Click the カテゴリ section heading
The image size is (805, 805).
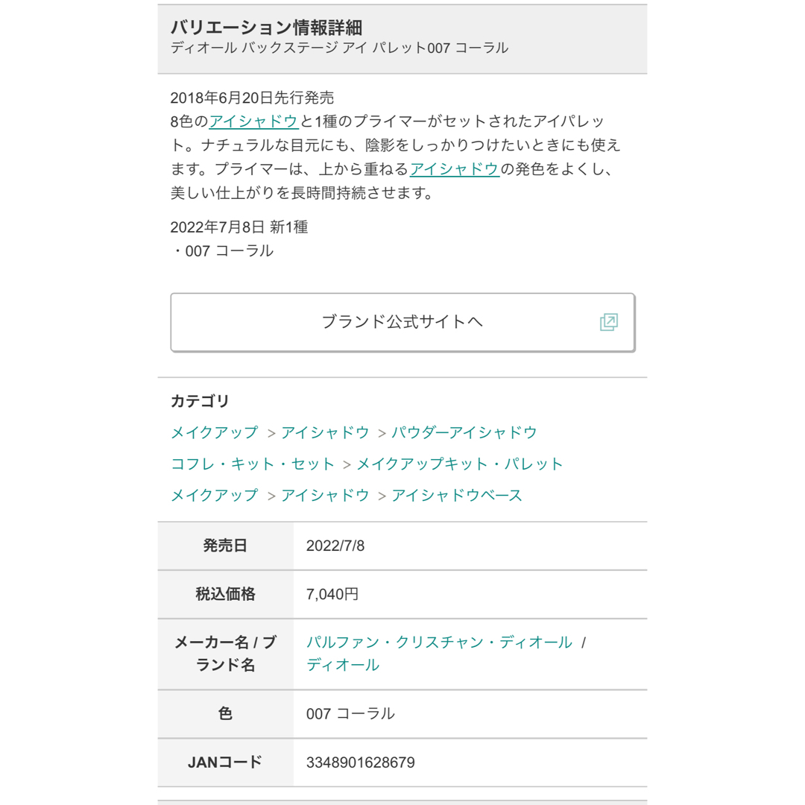pyautogui.click(x=200, y=401)
